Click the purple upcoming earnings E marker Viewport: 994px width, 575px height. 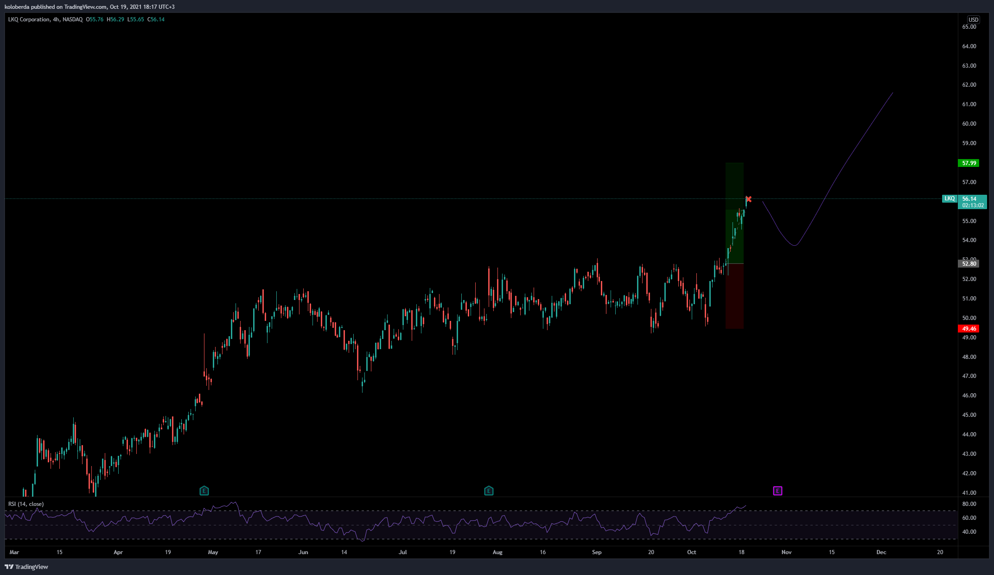[777, 491]
